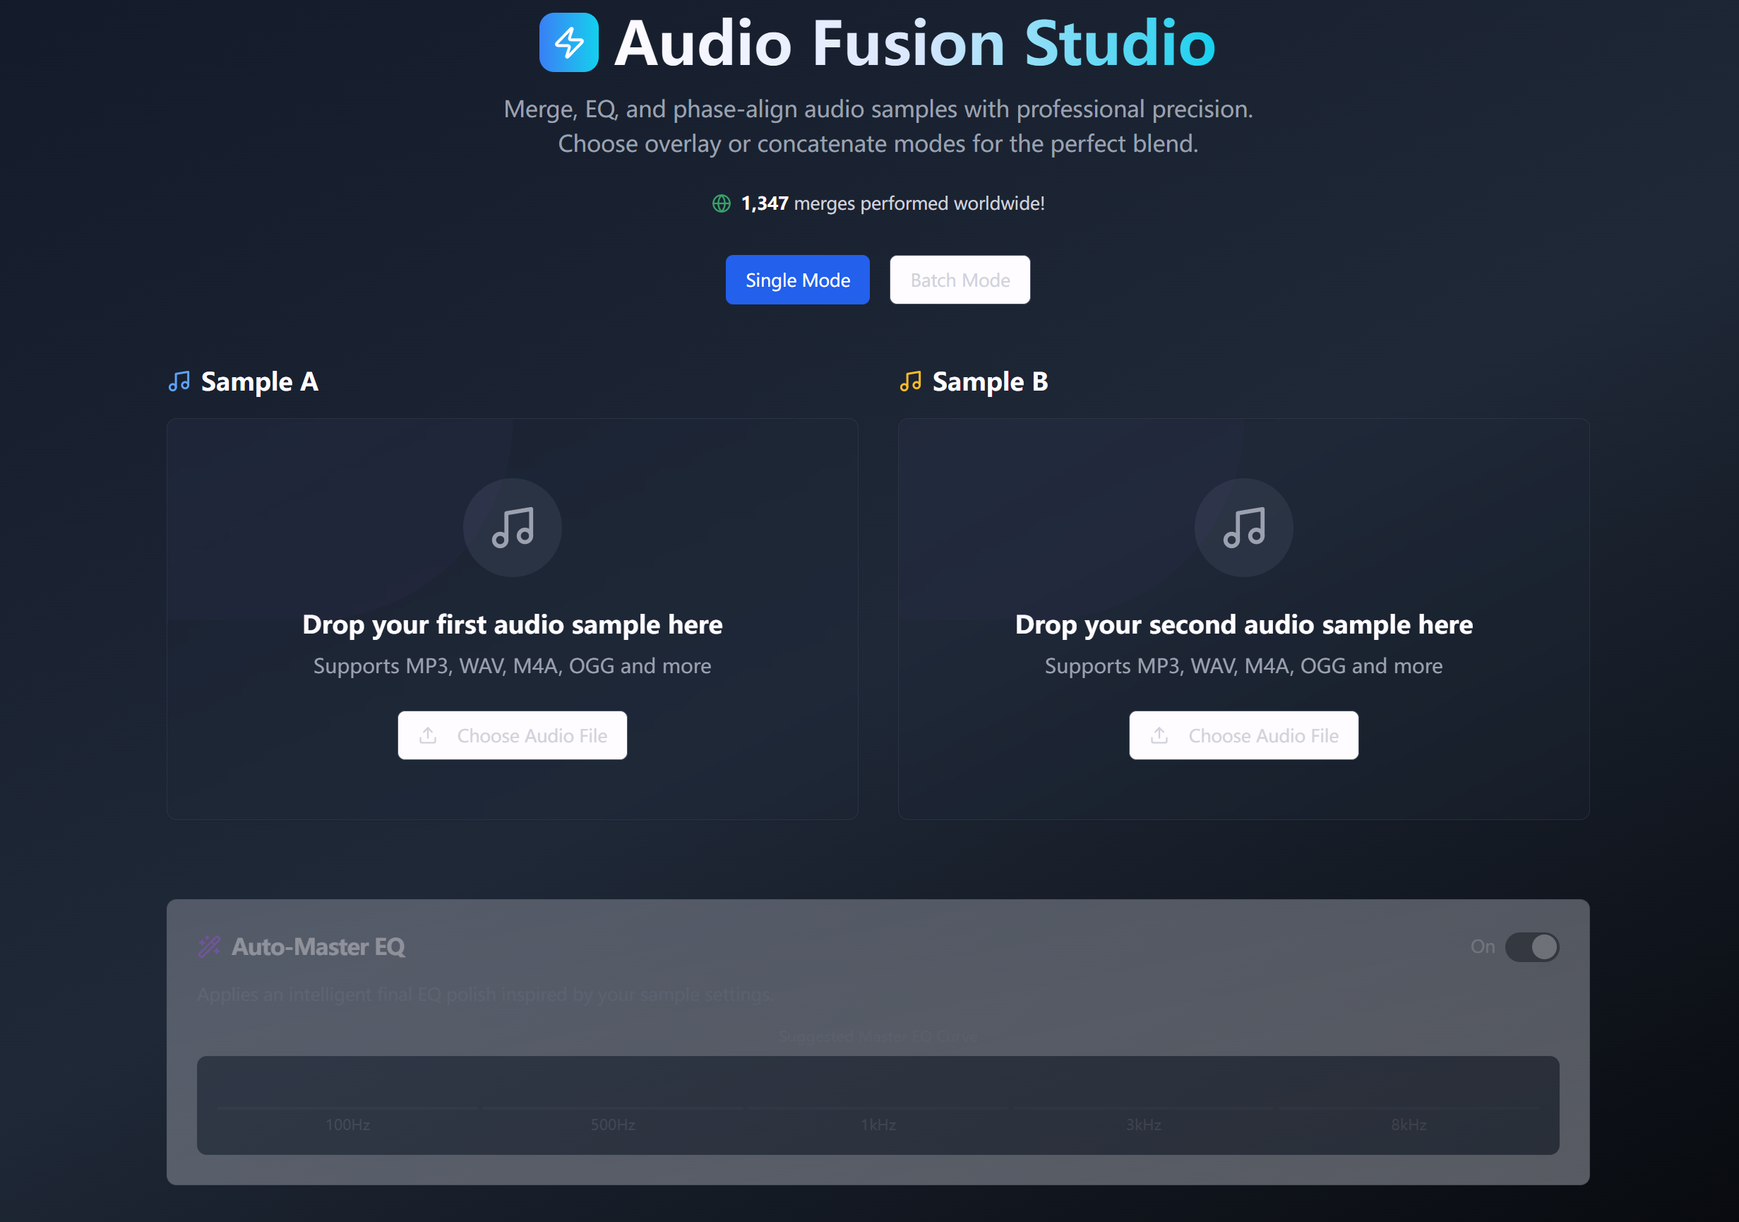Click the round music icon in Sample B dropzone
Screen dimensions: 1739x1222
click(x=1243, y=527)
